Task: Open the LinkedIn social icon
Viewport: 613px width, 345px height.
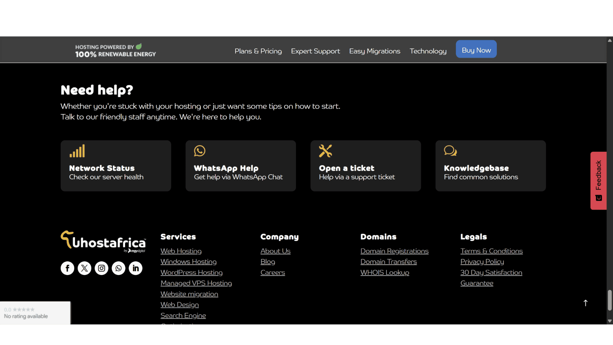Action: (136, 268)
